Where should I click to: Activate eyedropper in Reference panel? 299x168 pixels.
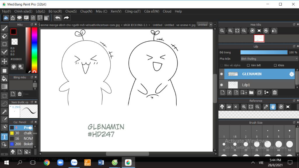(x=266, y=107)
